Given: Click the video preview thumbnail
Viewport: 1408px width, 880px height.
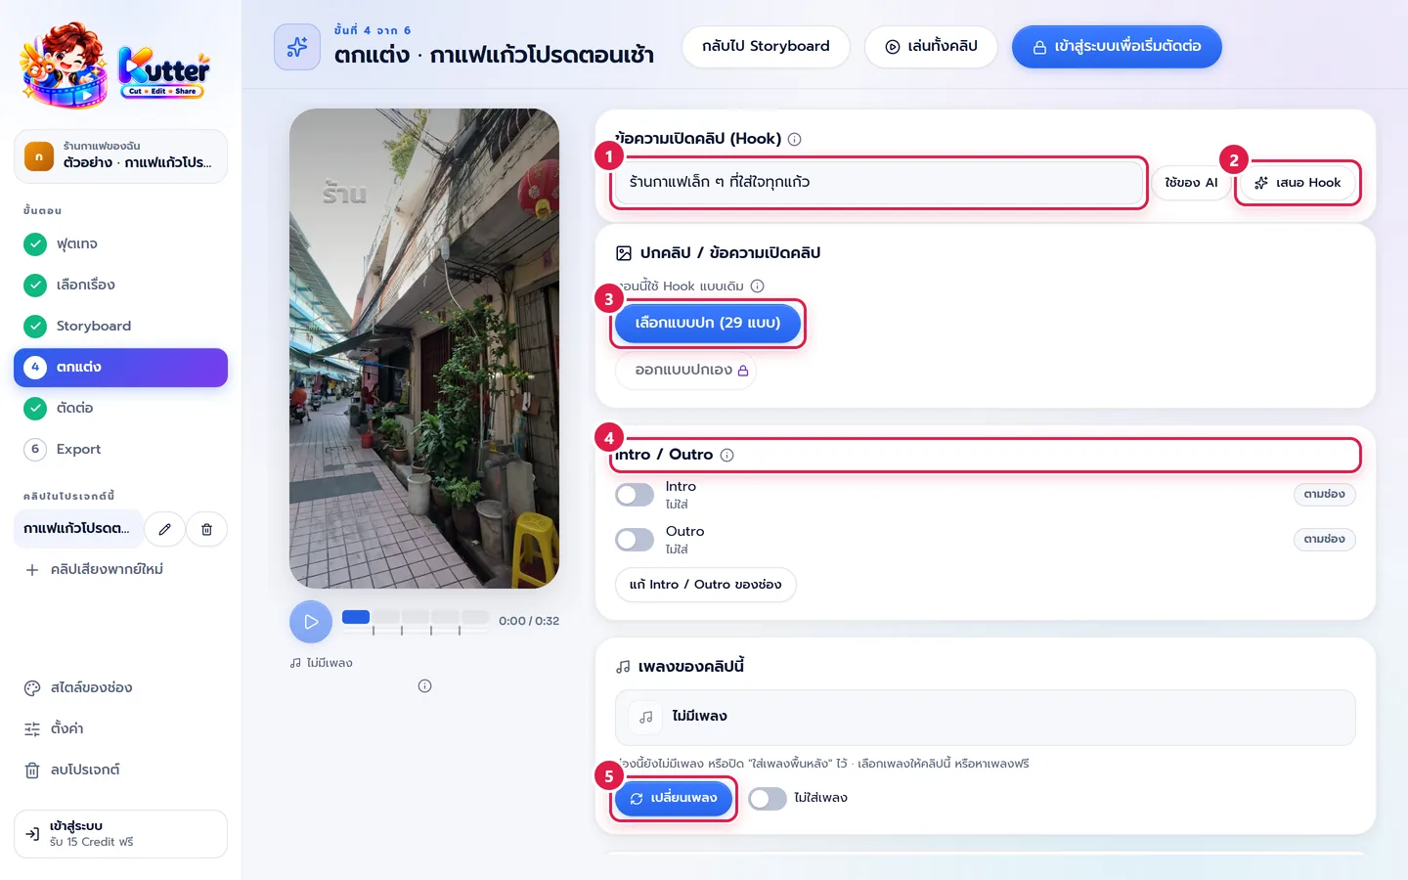Looking at the screenshot, I should coord(424,348).
